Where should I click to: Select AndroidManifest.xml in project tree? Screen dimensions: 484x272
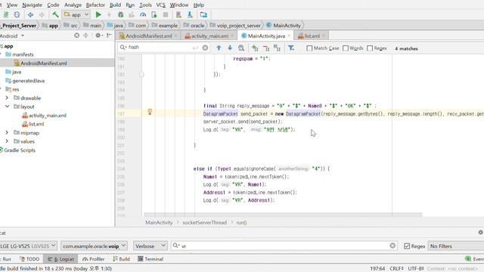pos(44,63)
